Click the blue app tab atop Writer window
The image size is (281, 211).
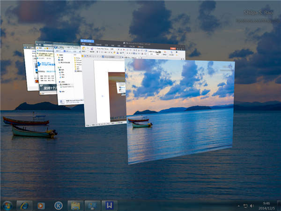(88, 42)
